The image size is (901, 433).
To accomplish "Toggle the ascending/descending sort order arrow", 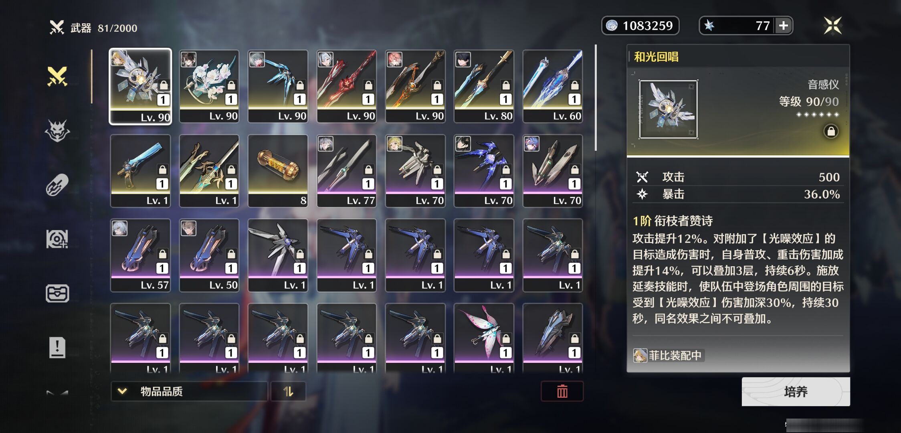I will [x=288, y=391].
